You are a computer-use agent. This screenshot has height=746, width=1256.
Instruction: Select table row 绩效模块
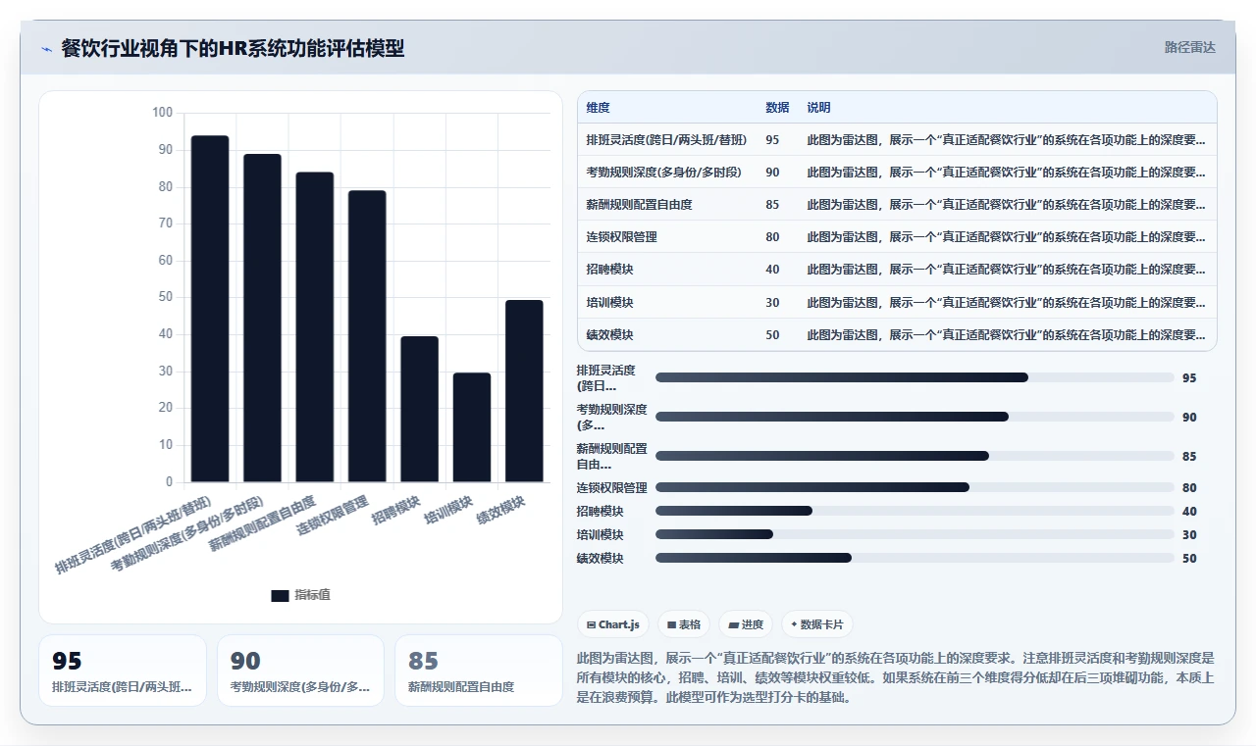pos(897,334)
